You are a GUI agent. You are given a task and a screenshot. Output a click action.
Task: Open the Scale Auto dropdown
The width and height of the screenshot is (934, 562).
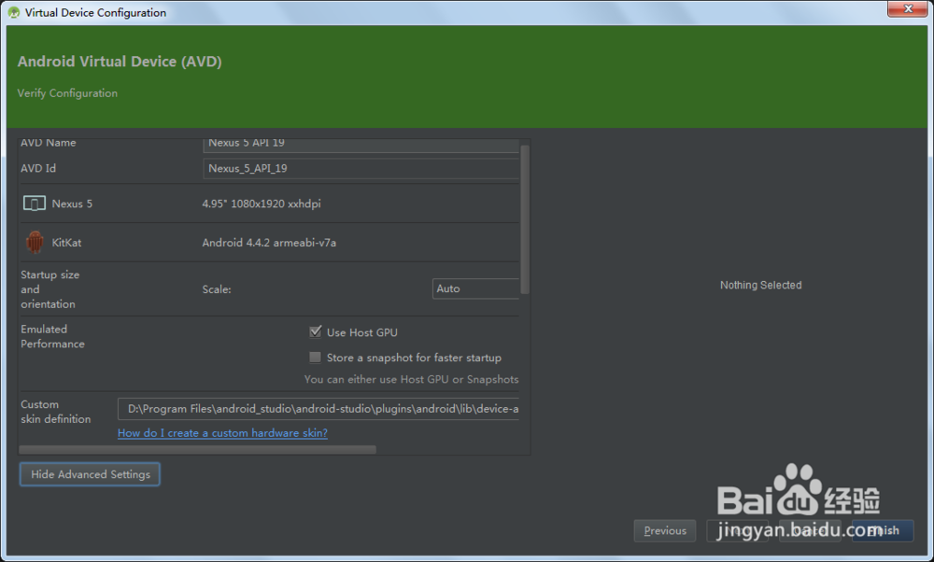tap(475, 288)
